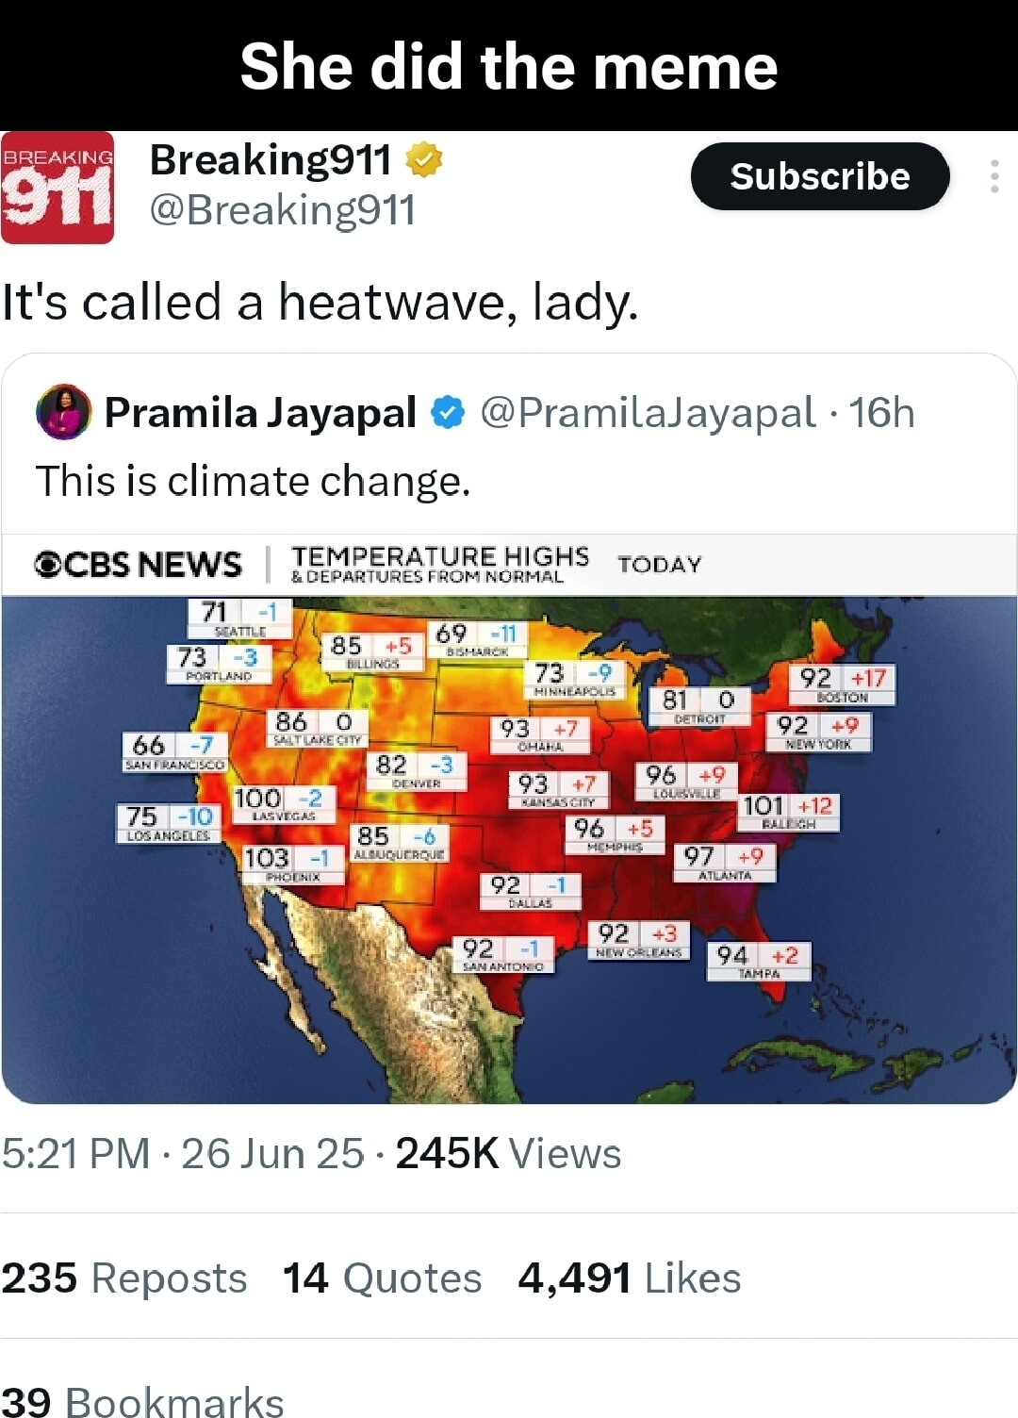Open the three-dot more options menu
Image resolution: width=1018 pixels, height=1418 pixels.
pyautogui.click(x=994, y=176)
